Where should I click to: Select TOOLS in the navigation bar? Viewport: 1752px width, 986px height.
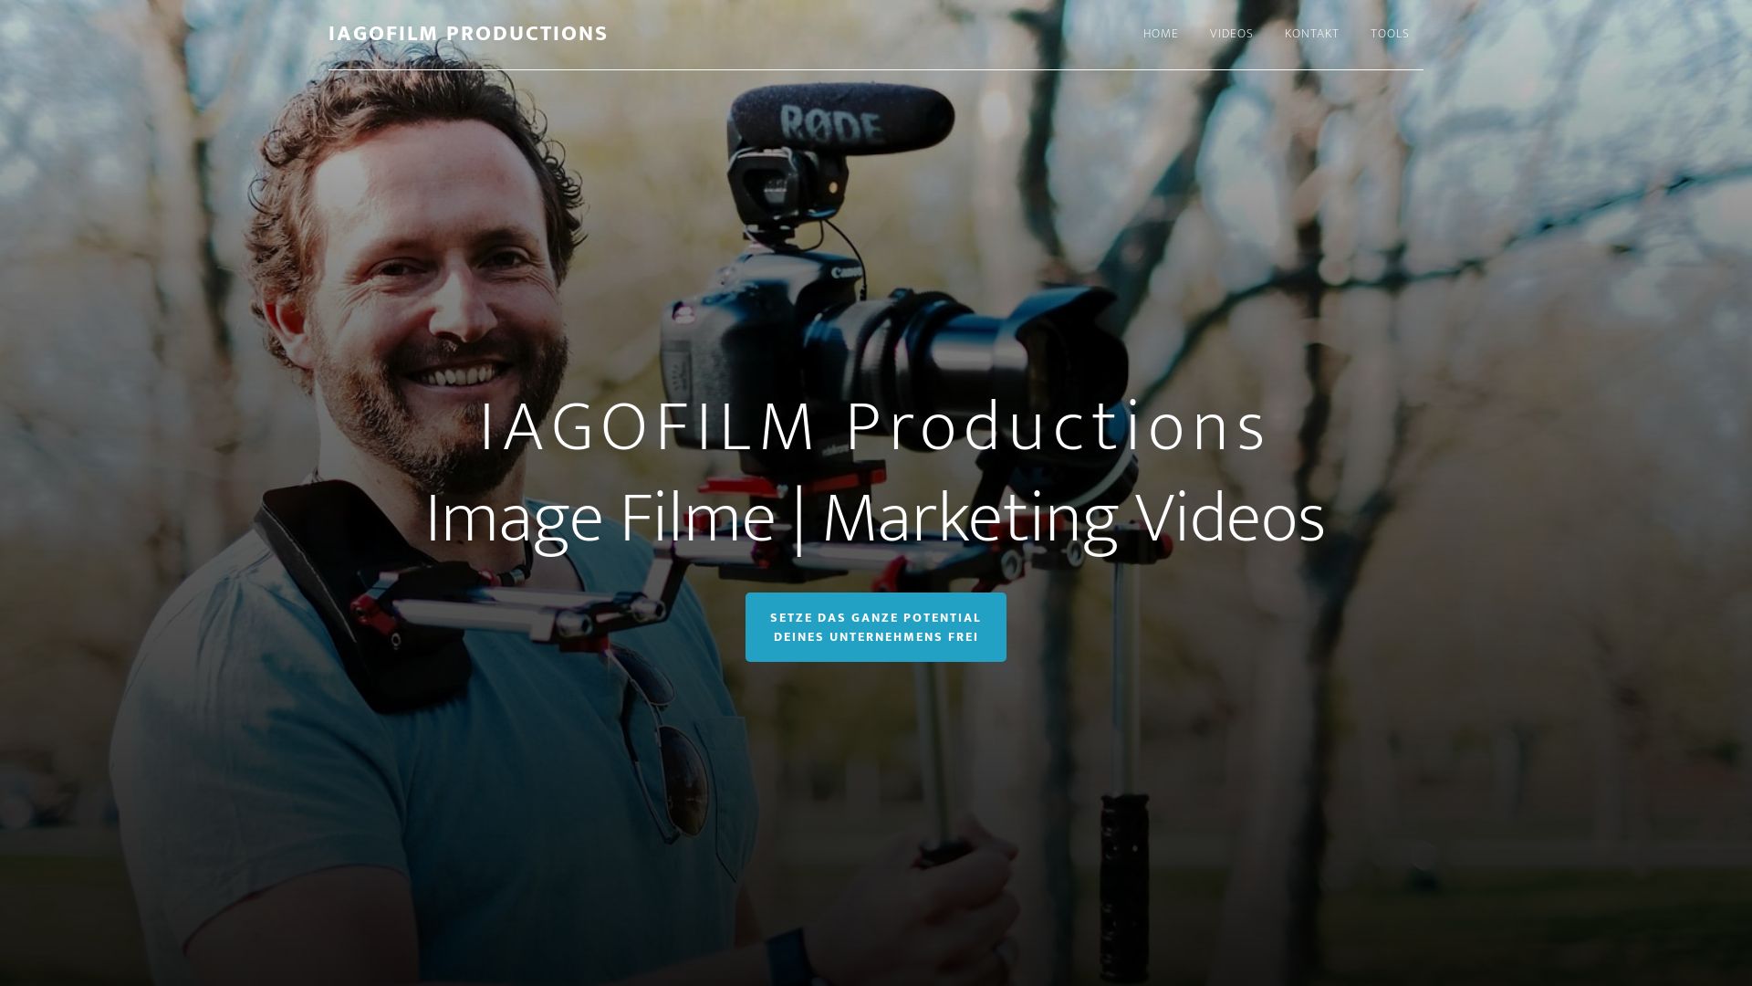[x=1389, y=34]
